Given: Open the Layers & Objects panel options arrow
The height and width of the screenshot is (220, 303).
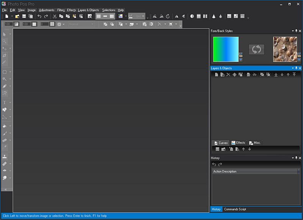Looking at the screenshot, I should point(292,69).
